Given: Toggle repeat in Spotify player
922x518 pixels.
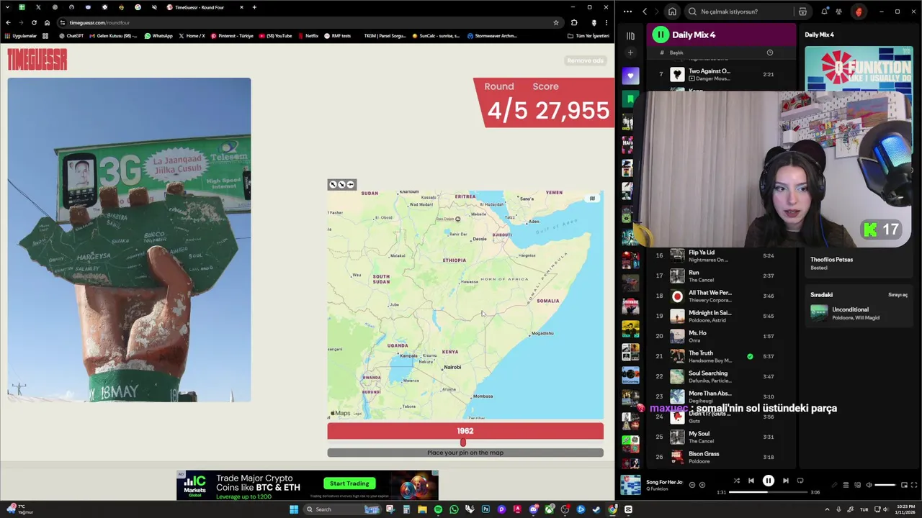Looking at the screenshot, I should (x=800, y=481).
